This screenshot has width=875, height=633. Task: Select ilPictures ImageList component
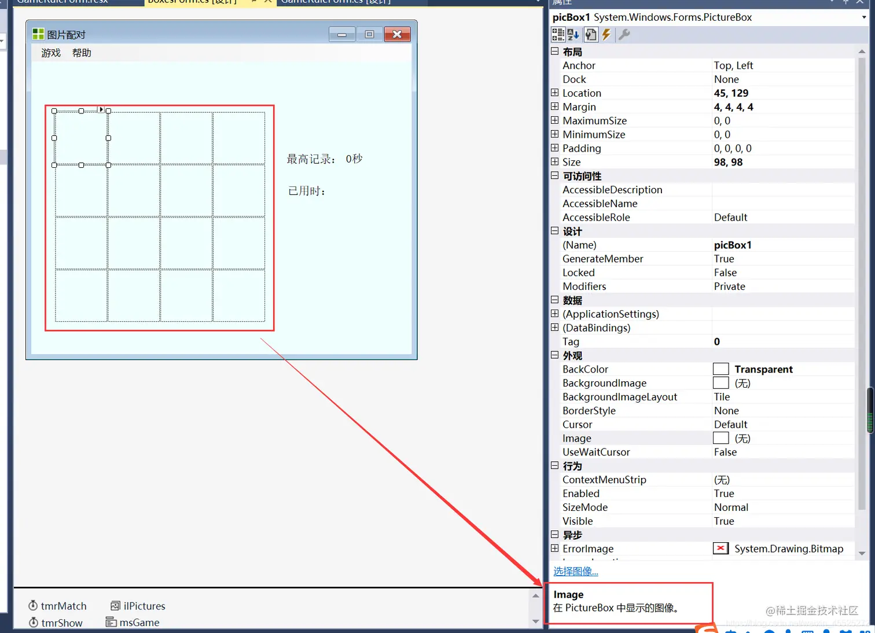138,606
